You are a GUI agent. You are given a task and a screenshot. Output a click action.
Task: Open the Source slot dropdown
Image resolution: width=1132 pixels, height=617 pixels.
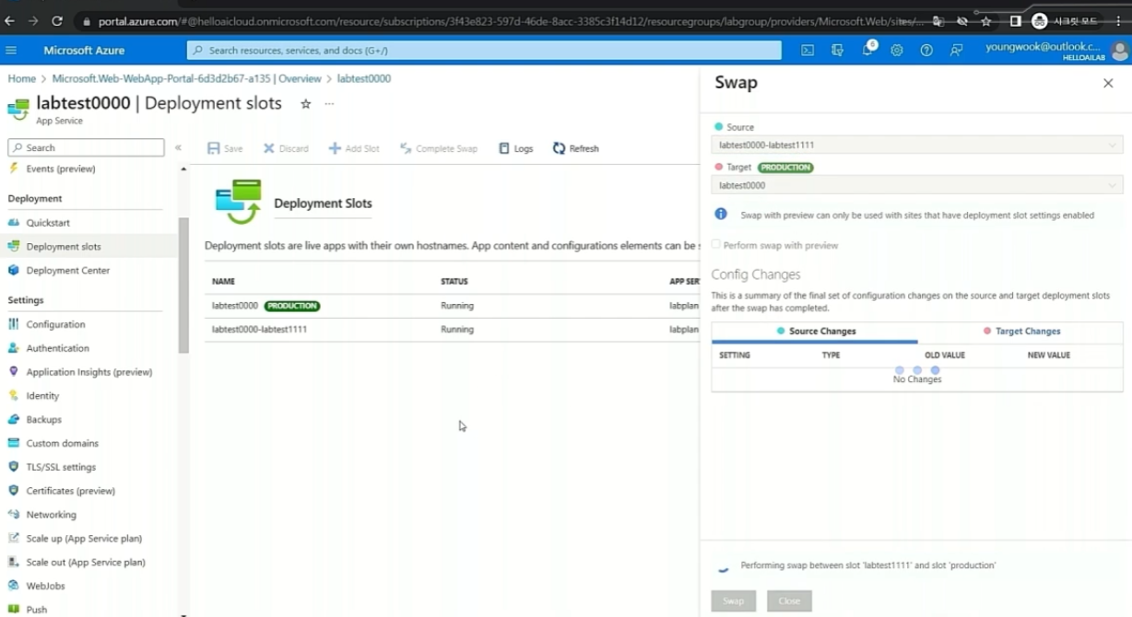pyautogui.click(x=917, y=145)
